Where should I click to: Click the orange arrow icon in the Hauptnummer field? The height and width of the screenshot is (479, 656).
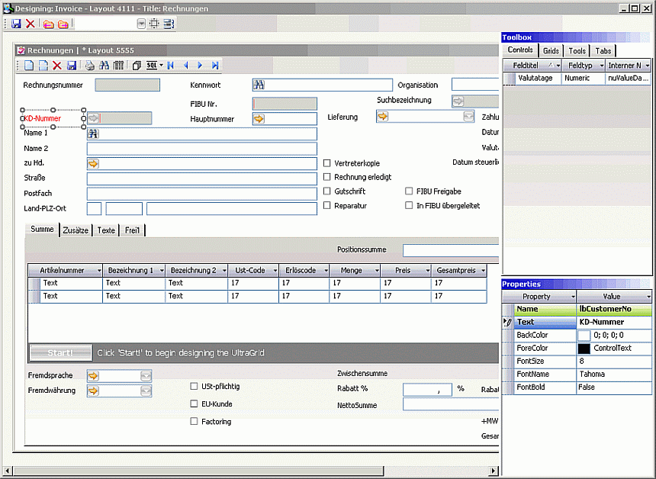click(259, 119)
